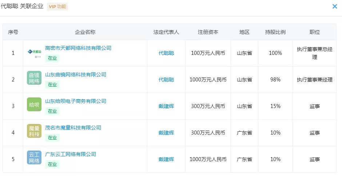
Task: Open 山东给呗电子商务有限公司 link
Action: point(76,101)
